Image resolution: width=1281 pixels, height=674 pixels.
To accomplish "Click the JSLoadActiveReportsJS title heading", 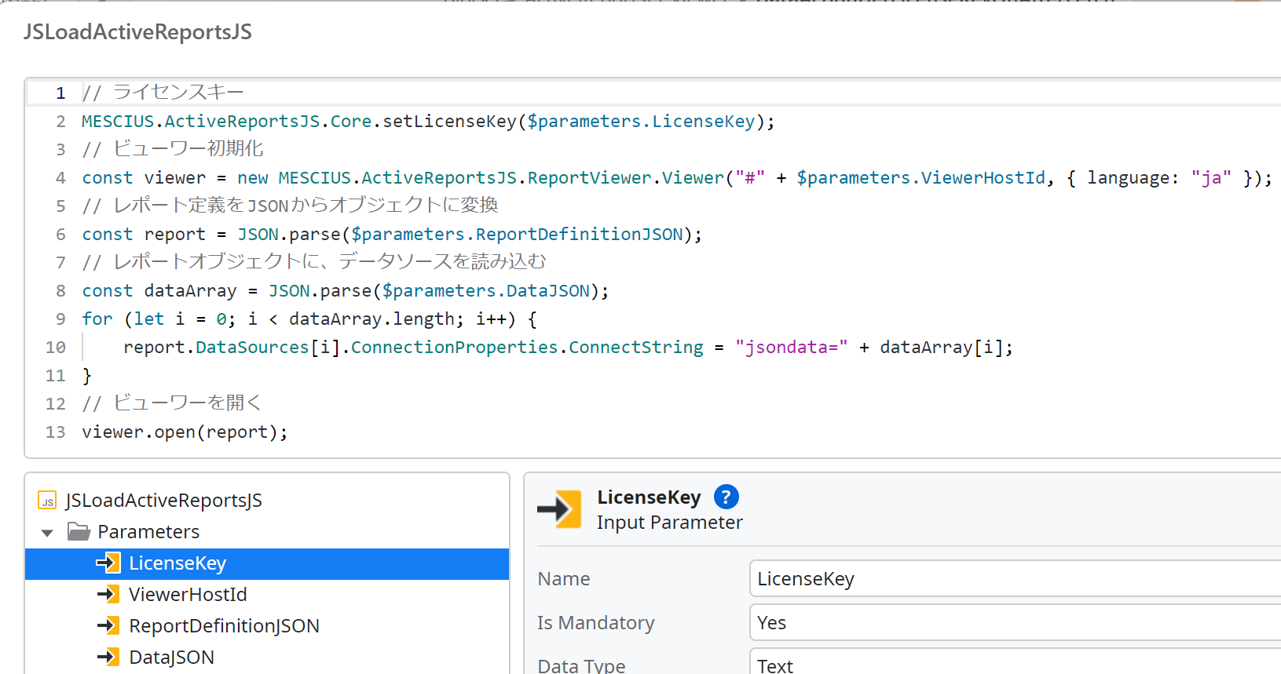I will click(137, 32).
